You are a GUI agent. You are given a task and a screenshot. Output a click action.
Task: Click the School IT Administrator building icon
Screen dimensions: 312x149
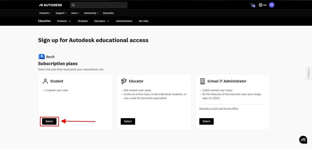pos(203,81)
